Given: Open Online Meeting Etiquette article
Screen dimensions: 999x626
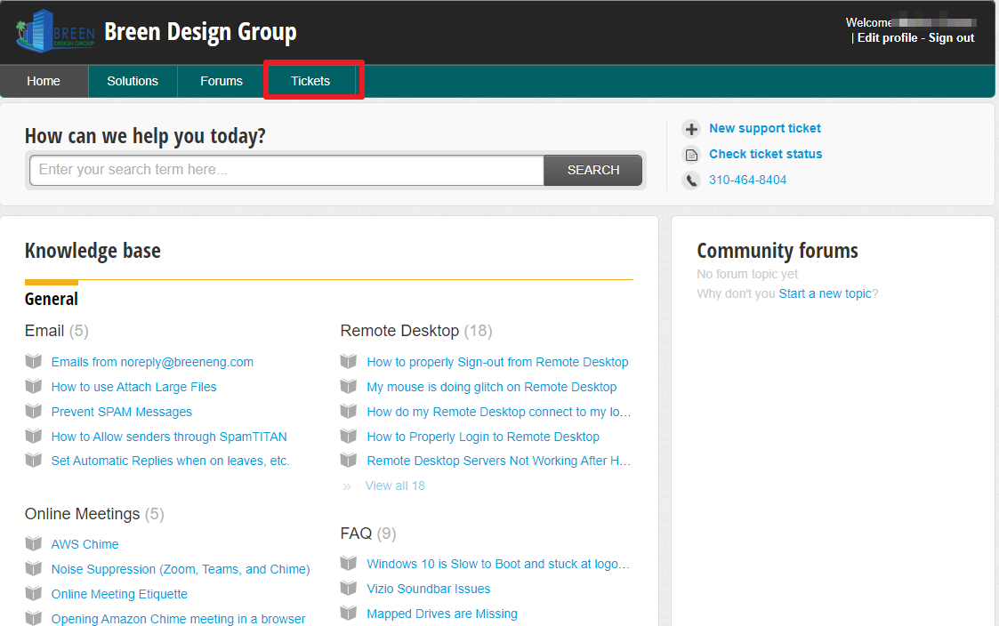Looking at the screenshot, I should point(119,593).
